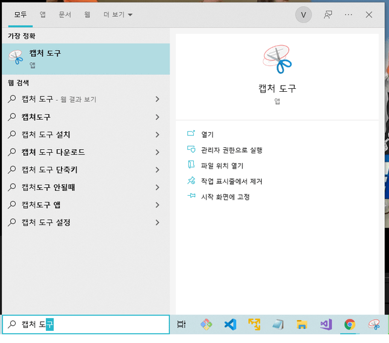Click the V user account avatar

click(x=303, y=15)
